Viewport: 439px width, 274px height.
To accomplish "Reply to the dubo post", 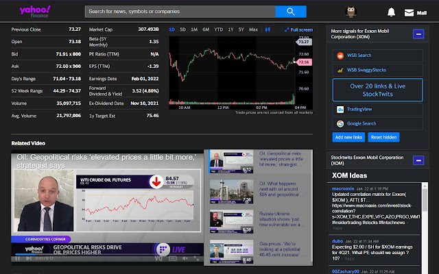I will click(349, 259).
